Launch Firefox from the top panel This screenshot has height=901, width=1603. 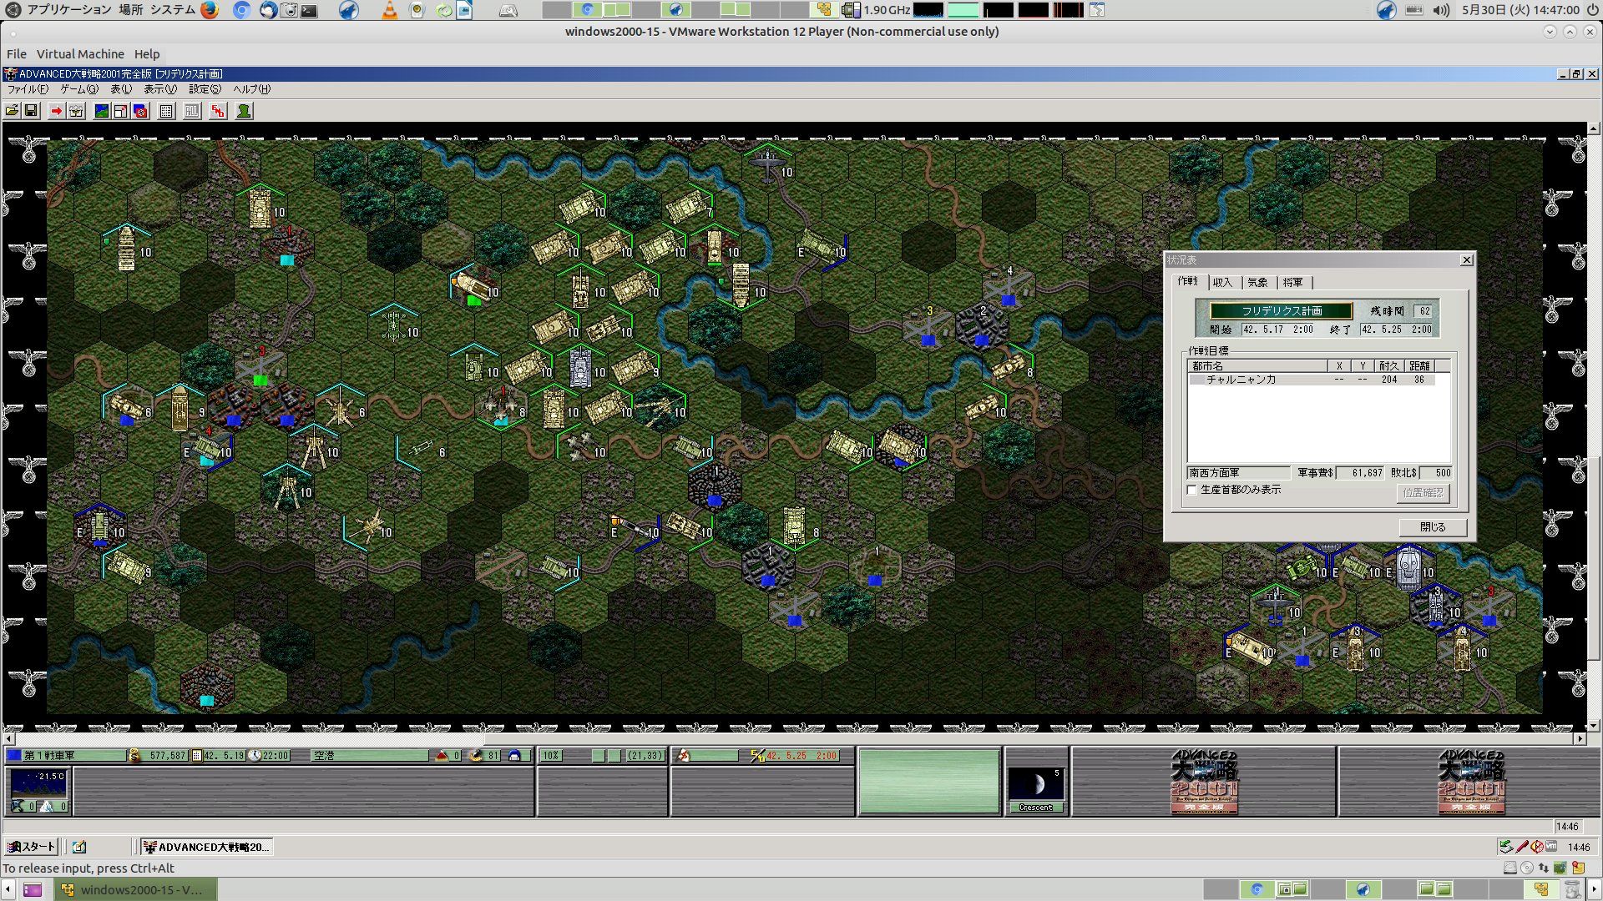pyautogui.click(x=209, y=10)
